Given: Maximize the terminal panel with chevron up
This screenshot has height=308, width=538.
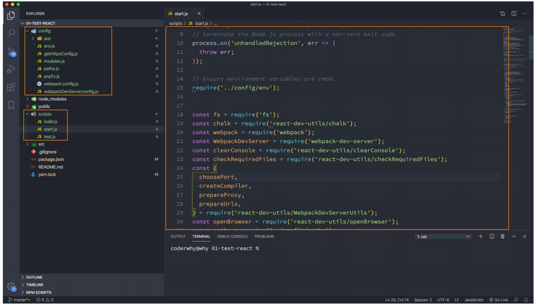Looking at the screenshot, I should [x=513, y=237].
